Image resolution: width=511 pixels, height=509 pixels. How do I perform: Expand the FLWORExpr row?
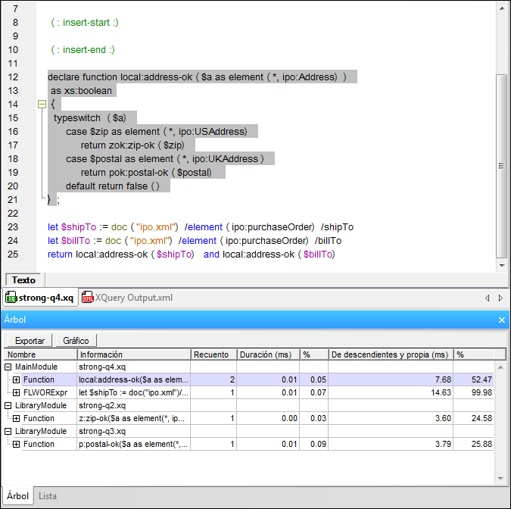coord(16,392)
